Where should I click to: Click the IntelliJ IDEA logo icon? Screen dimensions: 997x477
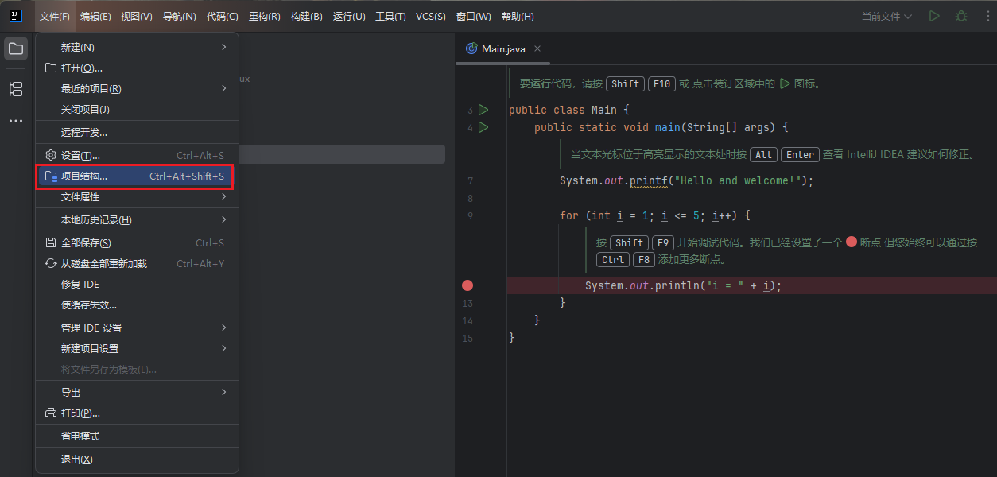[x=16, y=16]
